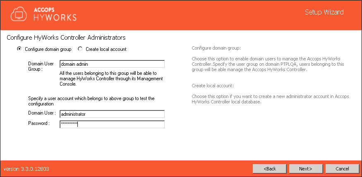Click the 'Specify a user account' instruction text
Viewport: 362px width, 177px height.
(x=91, y=101)
